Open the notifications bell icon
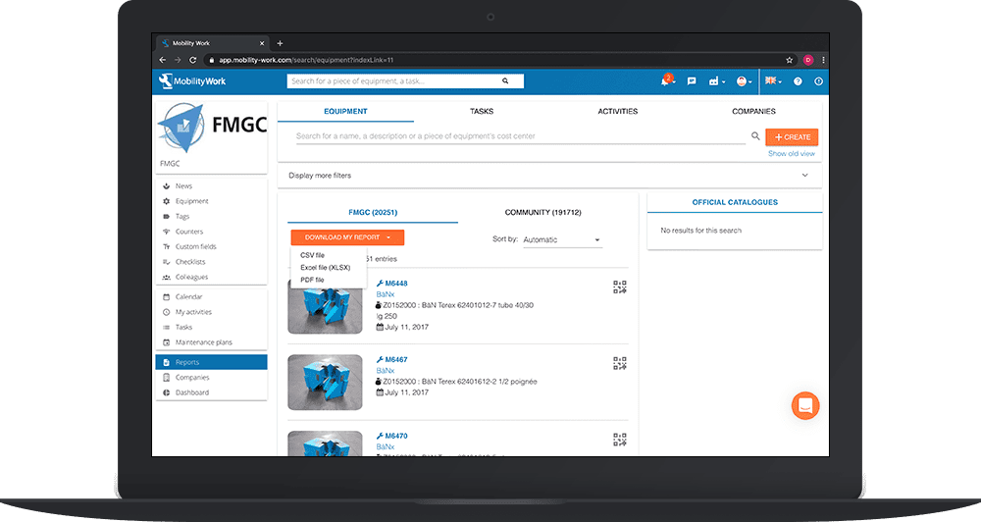Screen dimensions: 981x522 tap(666, 81)
